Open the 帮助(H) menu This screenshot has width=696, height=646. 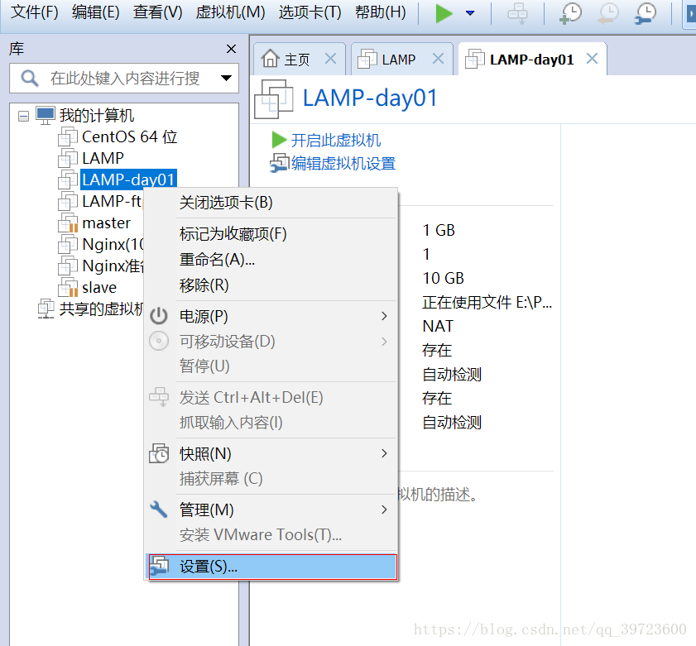click(x=381, y=12)
